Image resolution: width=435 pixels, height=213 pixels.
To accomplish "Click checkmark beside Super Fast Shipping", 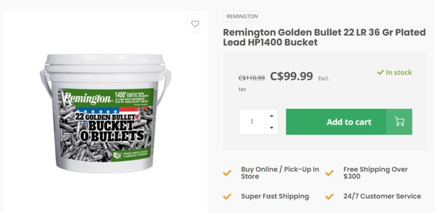I will (x=227, y=197).
